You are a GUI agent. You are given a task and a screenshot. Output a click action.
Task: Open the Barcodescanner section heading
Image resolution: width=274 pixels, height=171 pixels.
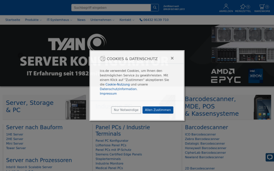click(206, 127)
